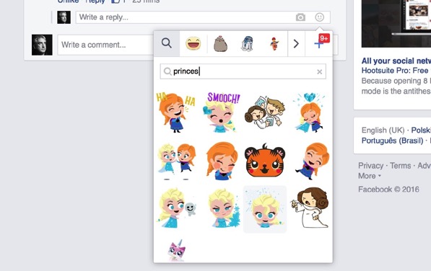Screen dimensions: 431x271
Task: Choose the Princess Leia white dress sticker
Action: coord(310,208)
